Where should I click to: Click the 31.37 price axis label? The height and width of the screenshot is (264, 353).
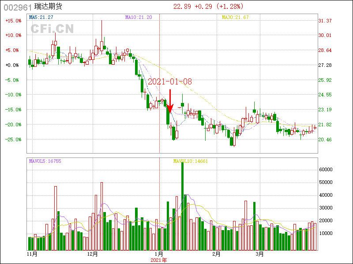pyautogui.click(x=325, y=21)
